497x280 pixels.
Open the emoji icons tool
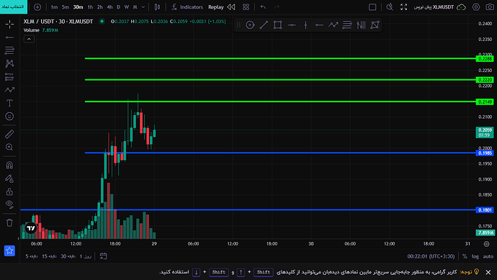click(9, 116)
